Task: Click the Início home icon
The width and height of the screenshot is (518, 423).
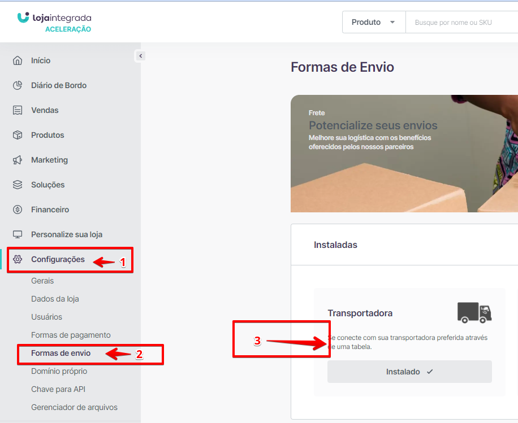Action: click(18, 60)
